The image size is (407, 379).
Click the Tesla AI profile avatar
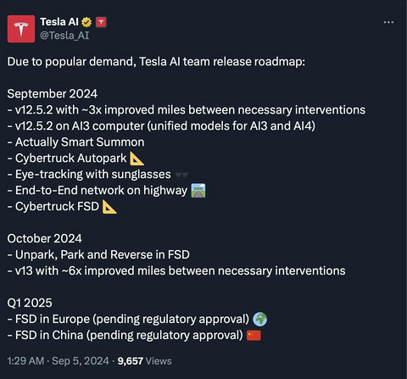click(x=21, y=29)
